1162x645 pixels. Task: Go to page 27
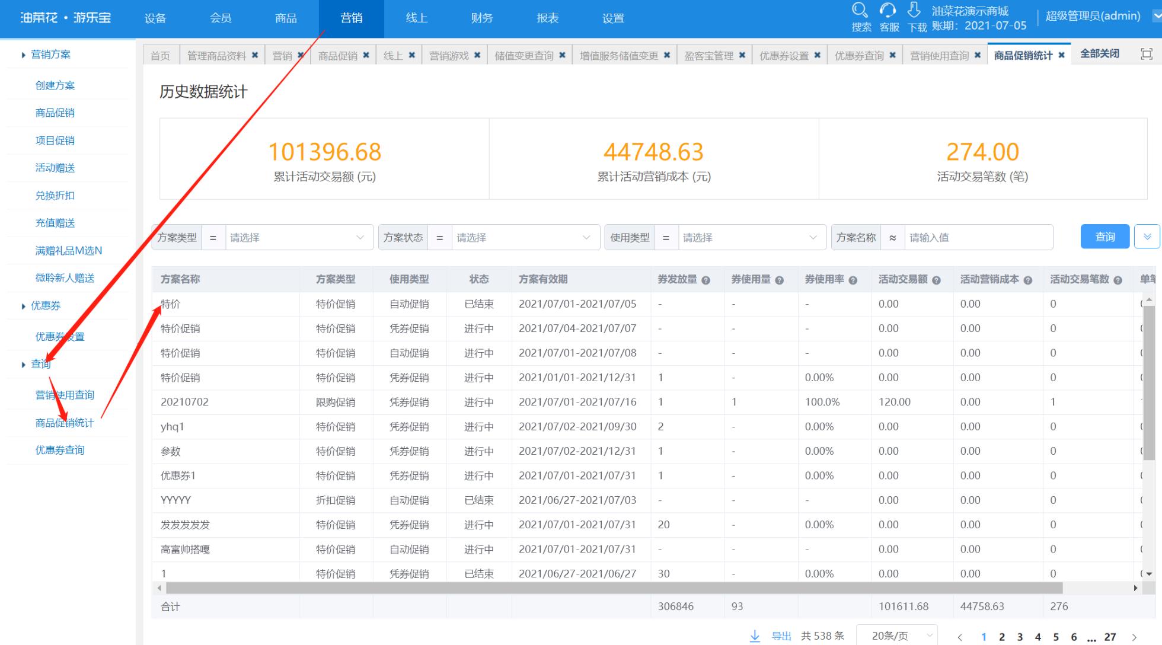pos(1110,637)
